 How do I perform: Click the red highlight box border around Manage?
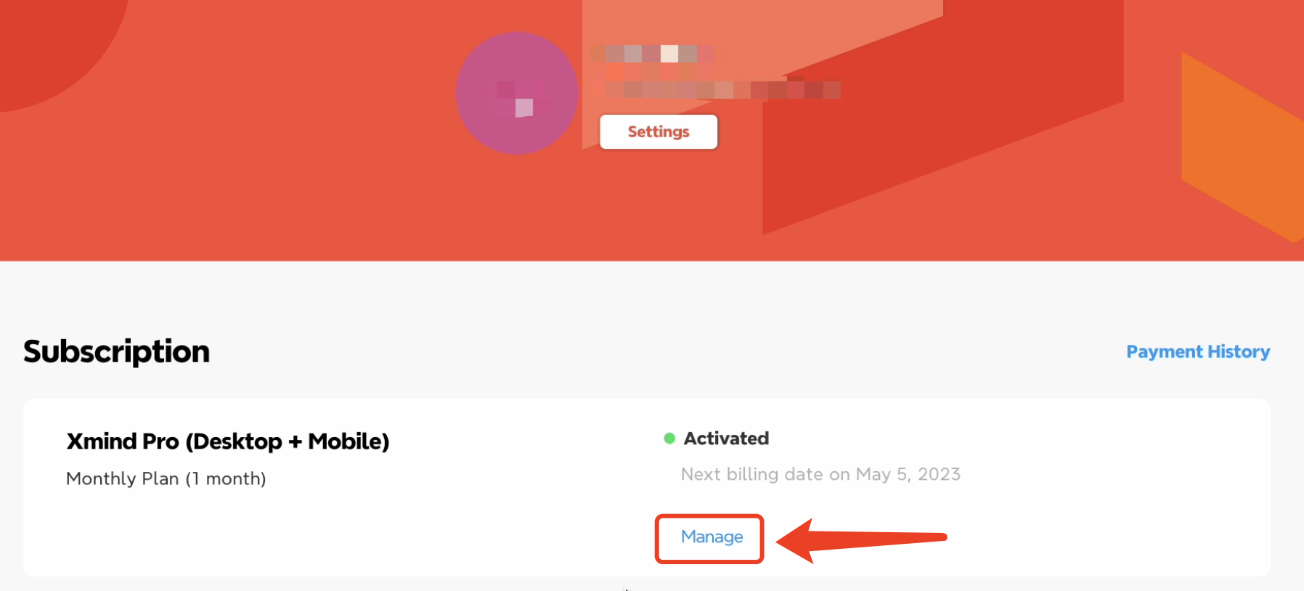click(658, 539)
